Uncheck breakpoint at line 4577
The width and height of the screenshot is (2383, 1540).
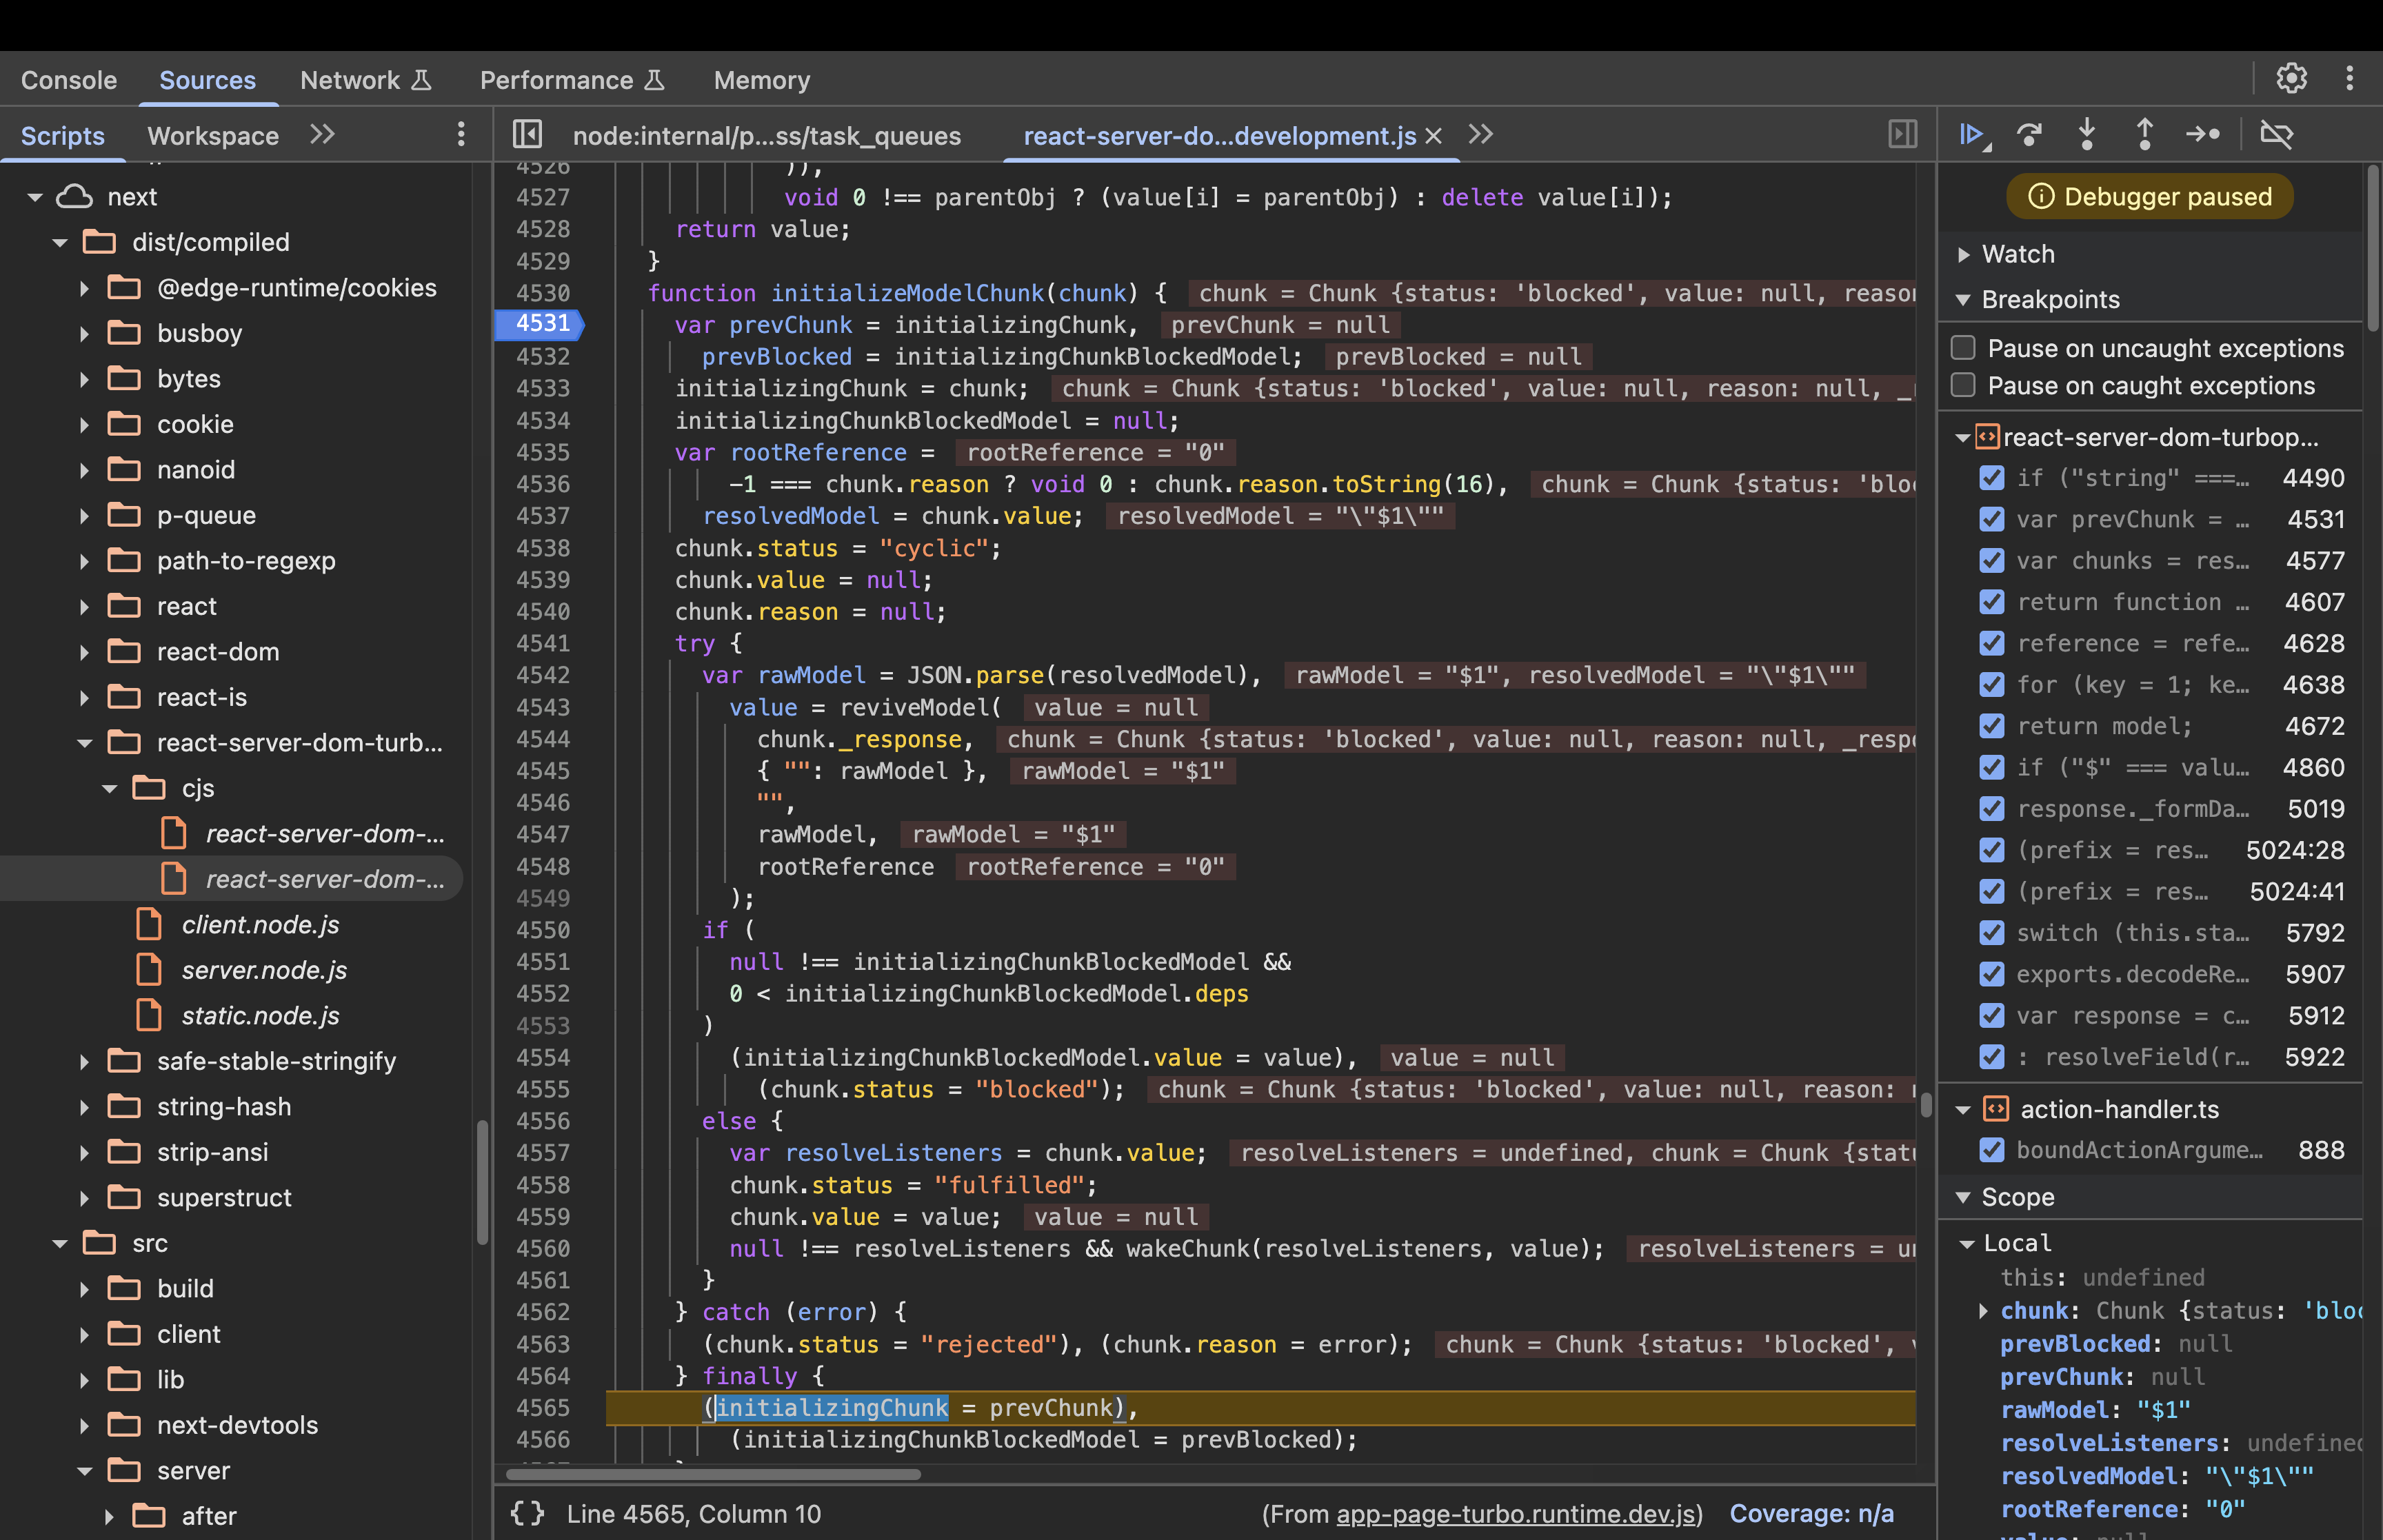pos(1992,561)
